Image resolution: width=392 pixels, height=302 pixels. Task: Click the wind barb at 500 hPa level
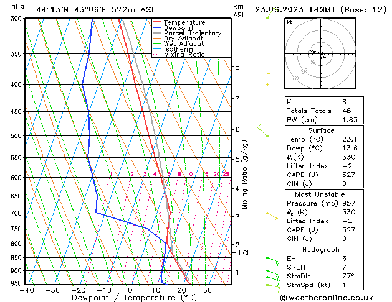pos(263,130)
